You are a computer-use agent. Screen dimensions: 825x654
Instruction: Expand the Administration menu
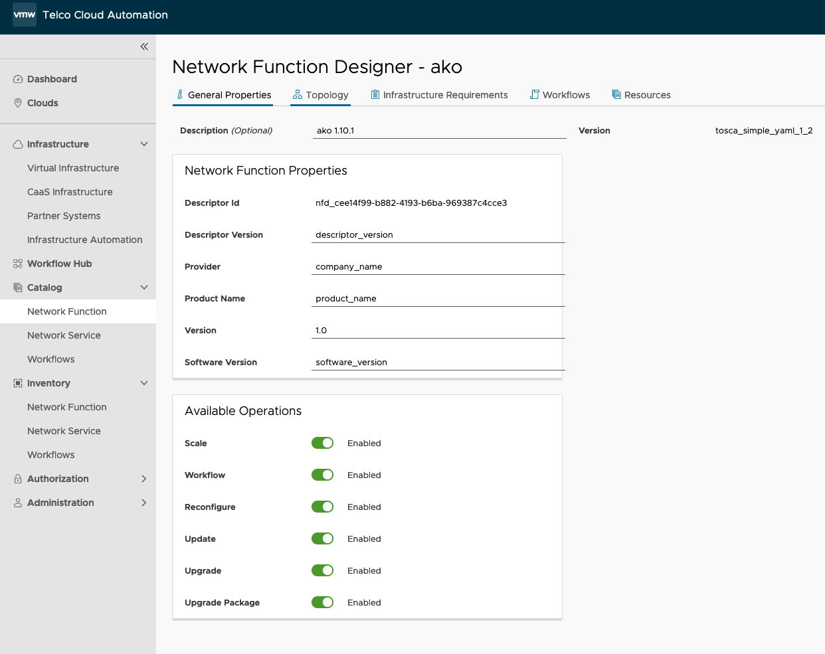click(144, 503)
